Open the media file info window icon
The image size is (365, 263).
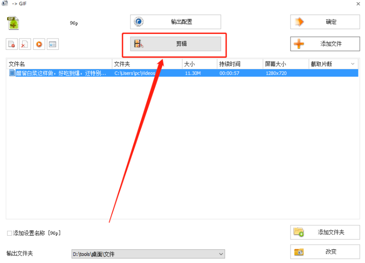point(53,44)
